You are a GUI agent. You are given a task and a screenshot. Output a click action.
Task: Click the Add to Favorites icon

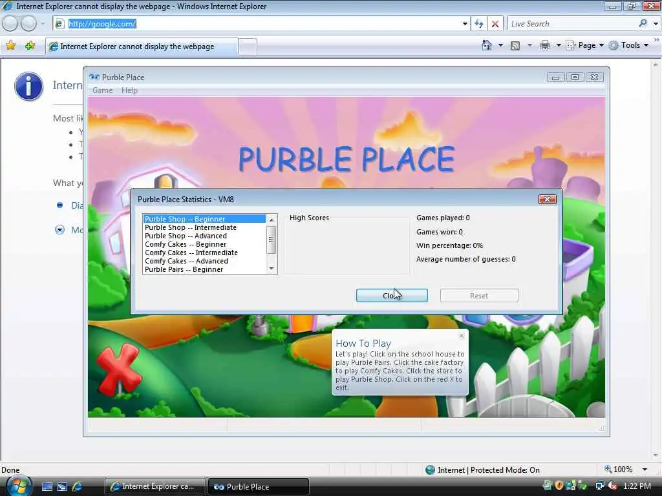tap(30, 46)
